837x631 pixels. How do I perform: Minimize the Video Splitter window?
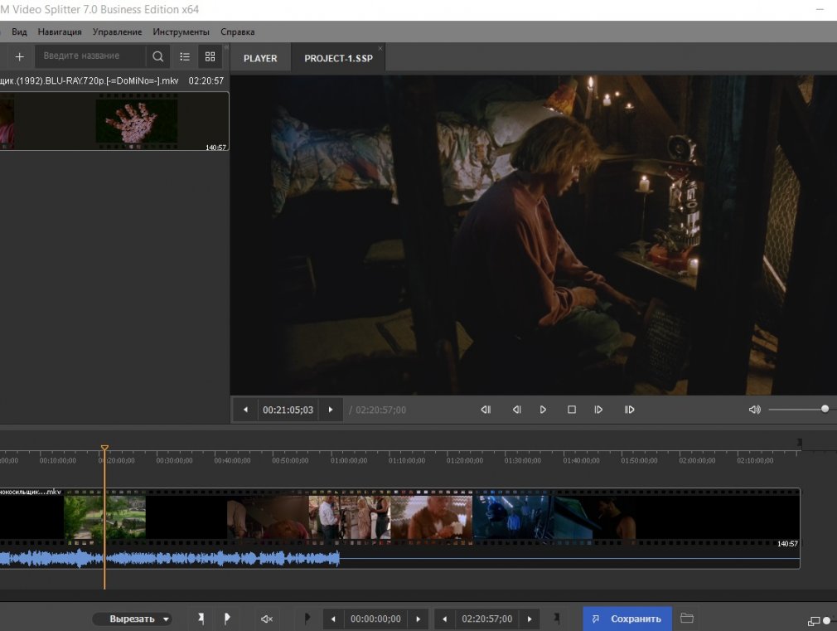(x=820, y=10)
